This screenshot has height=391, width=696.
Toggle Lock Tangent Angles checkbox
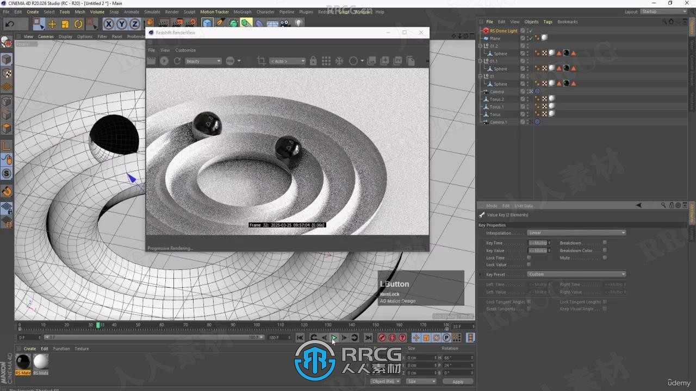(x=529, y=301)
